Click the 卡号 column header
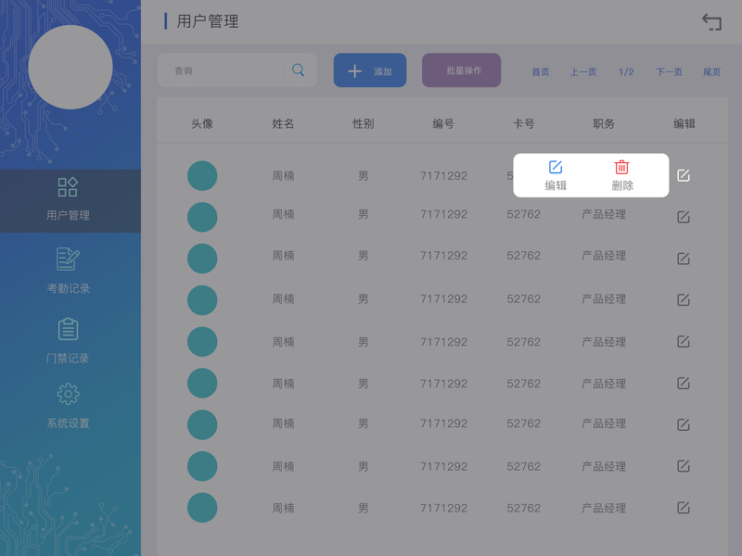 [523, 124]
